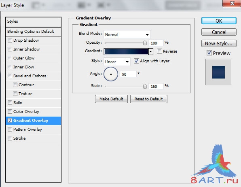Click the New Style... button
Screen dimensions: 241x187
click(x=219, y=44)
